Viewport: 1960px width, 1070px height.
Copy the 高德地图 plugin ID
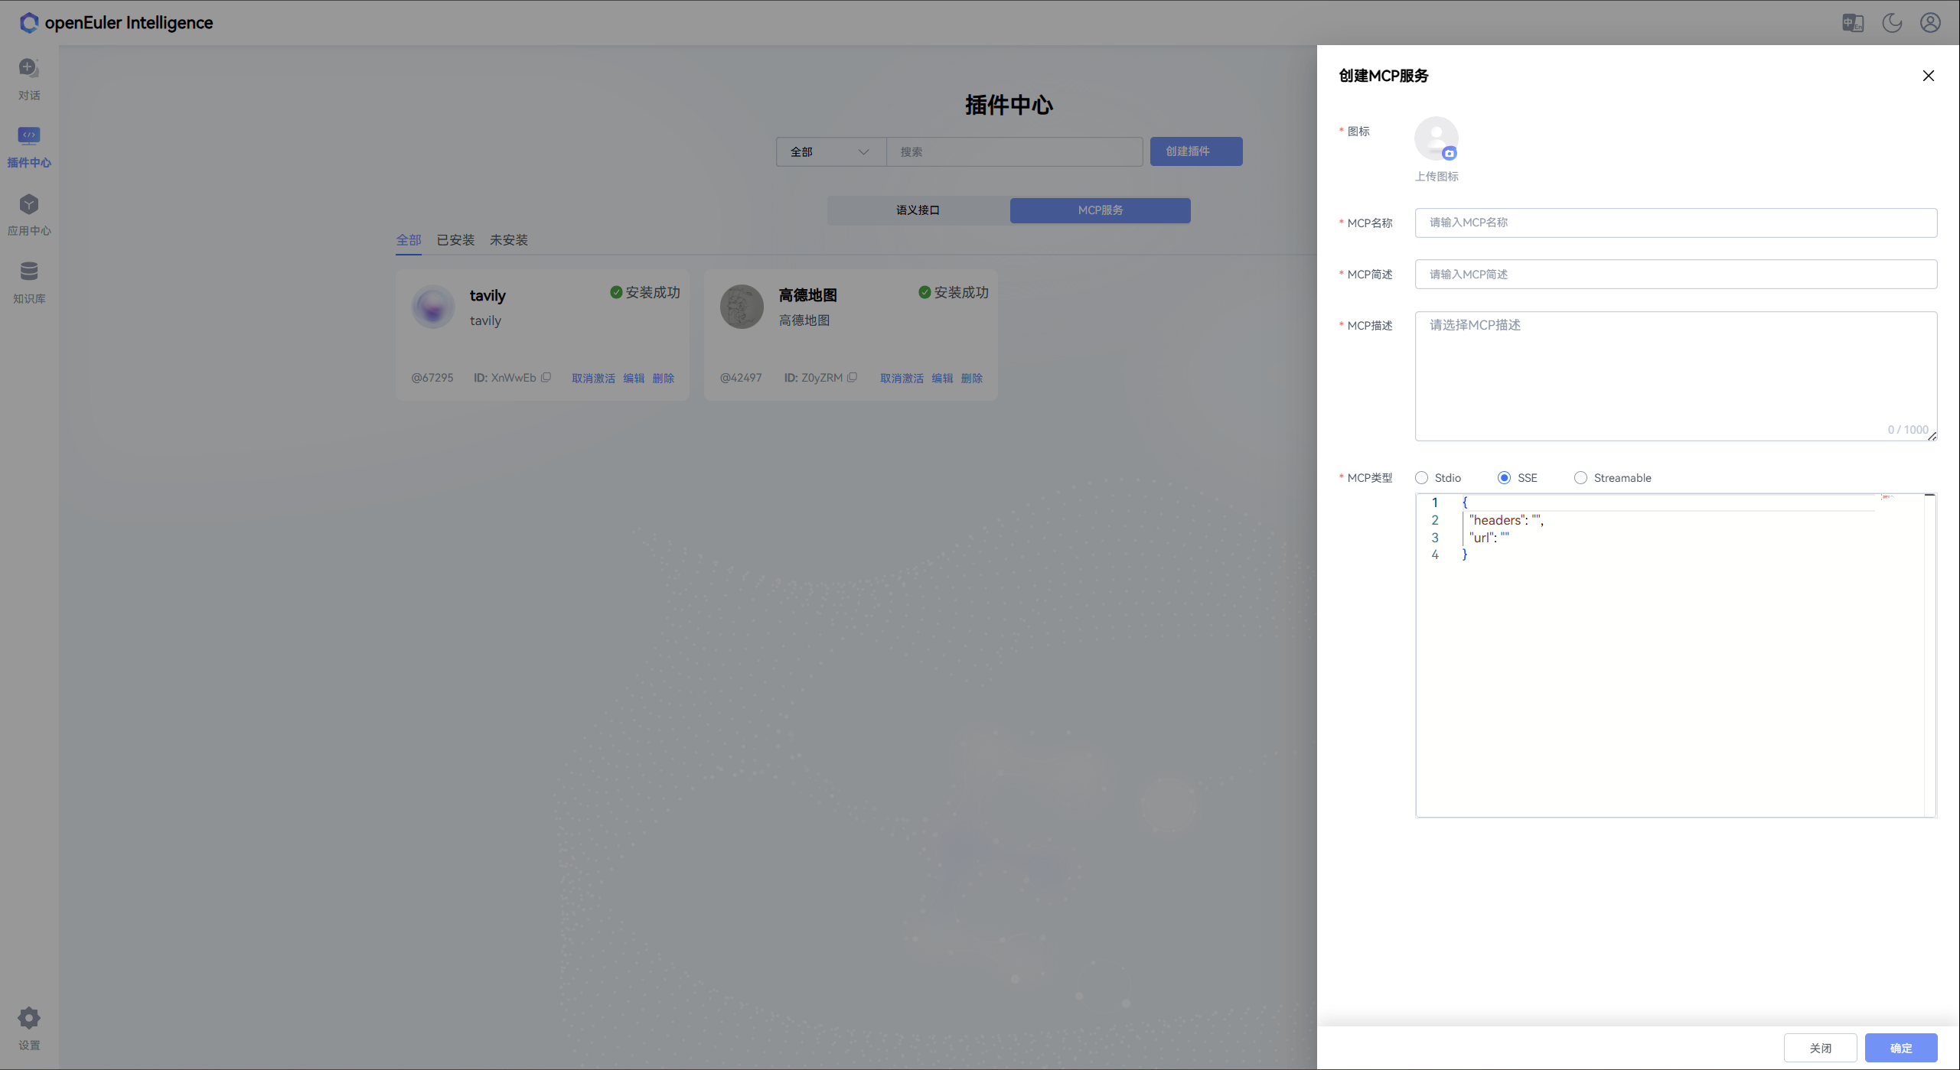pyautogui.click(x=853, y=377)
